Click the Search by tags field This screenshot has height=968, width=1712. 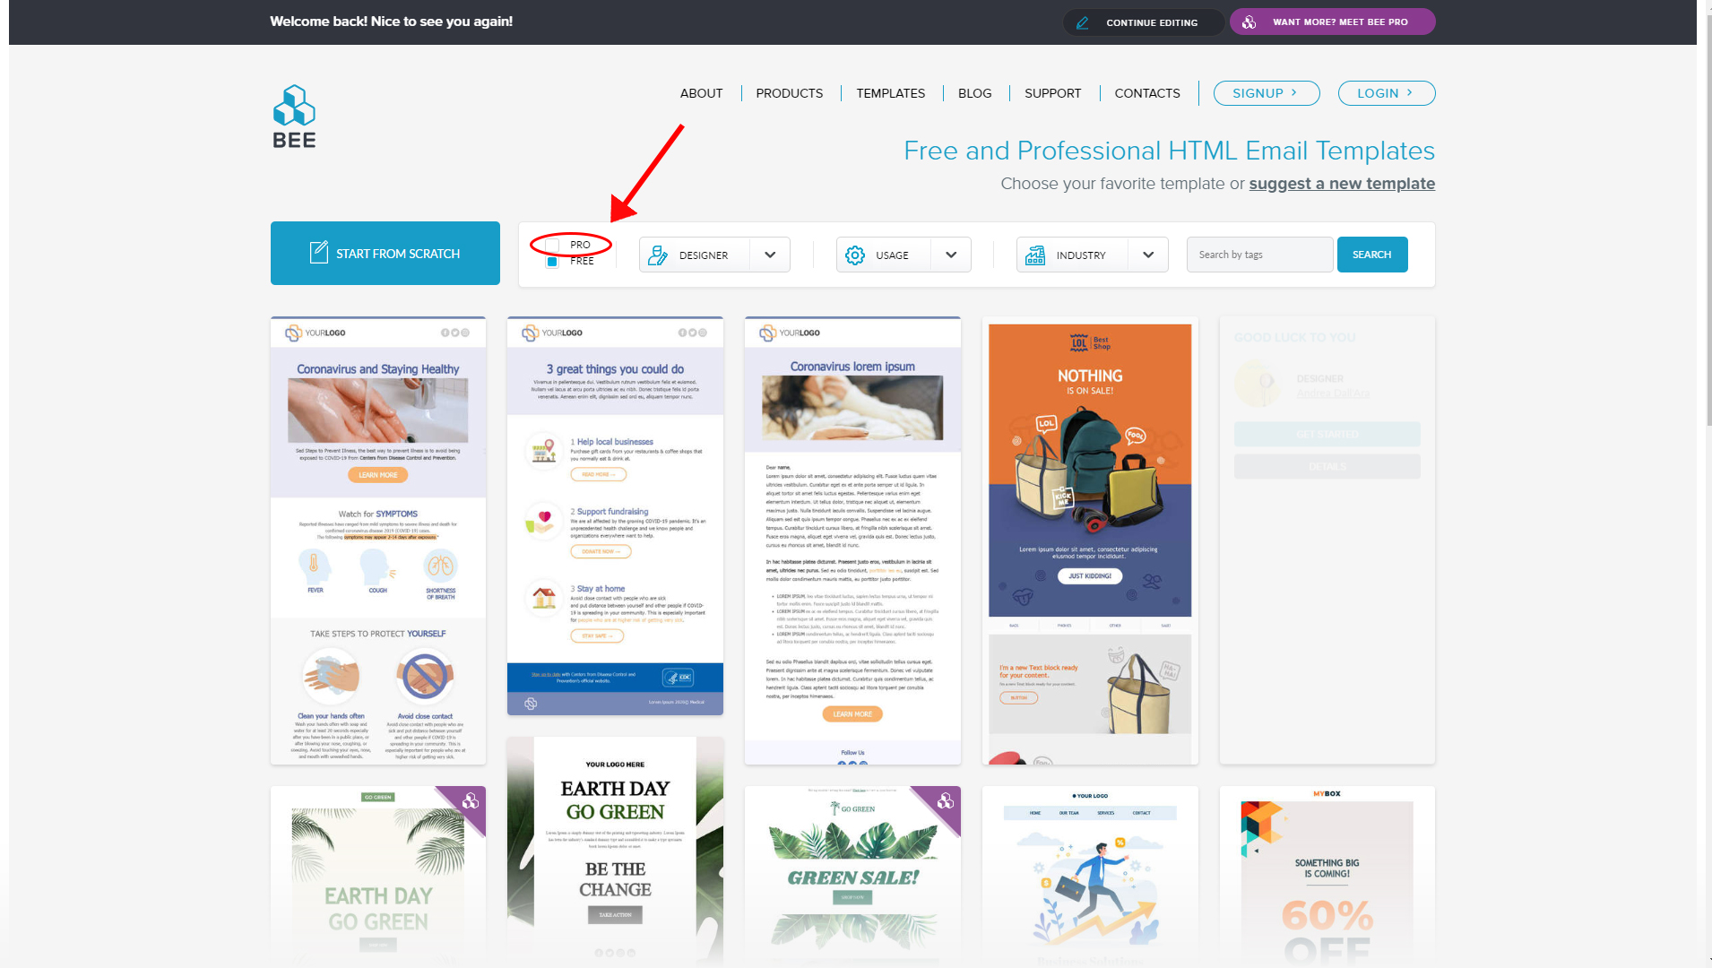coord(1259,255)
